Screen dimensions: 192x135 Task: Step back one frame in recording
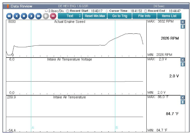click(x=17, y=16)
